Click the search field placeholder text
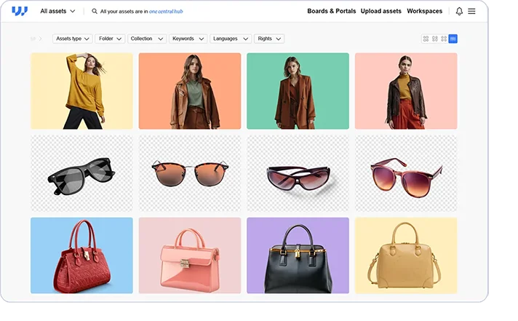The width and height of the screenshot is (518, 321). pyautogui.click(x=141, y=11)
